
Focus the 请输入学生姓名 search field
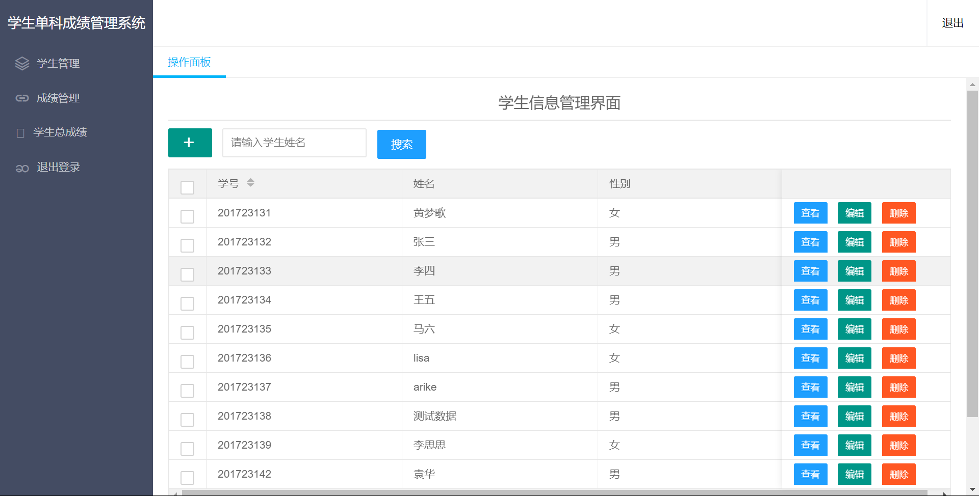click(x=294, y=143)
